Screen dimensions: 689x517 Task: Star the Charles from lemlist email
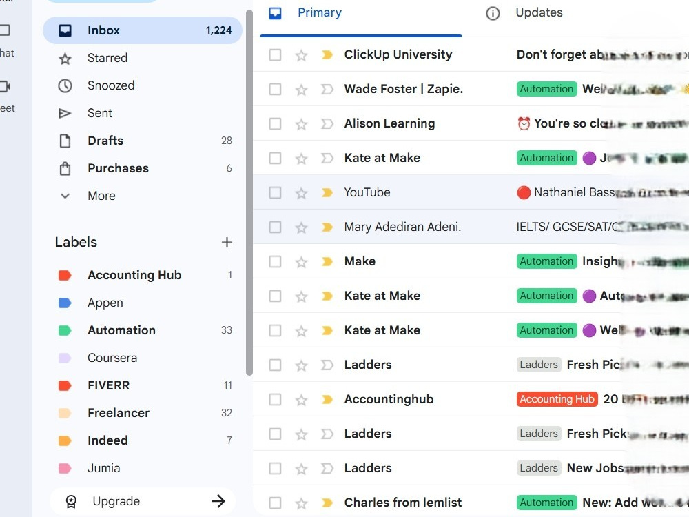(x=301, y=503)
